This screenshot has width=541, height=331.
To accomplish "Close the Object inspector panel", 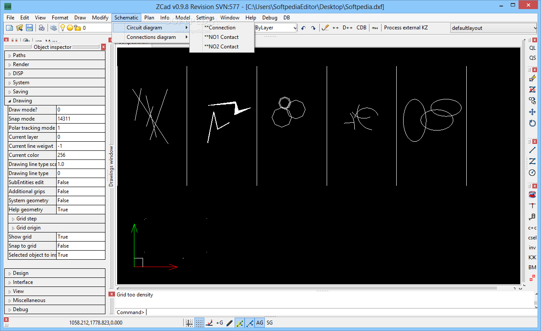I will pyautogui.click(x=103, y=47).
